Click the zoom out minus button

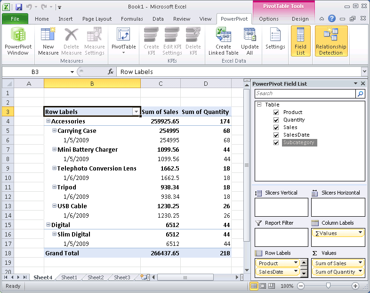tap(301, 286)
